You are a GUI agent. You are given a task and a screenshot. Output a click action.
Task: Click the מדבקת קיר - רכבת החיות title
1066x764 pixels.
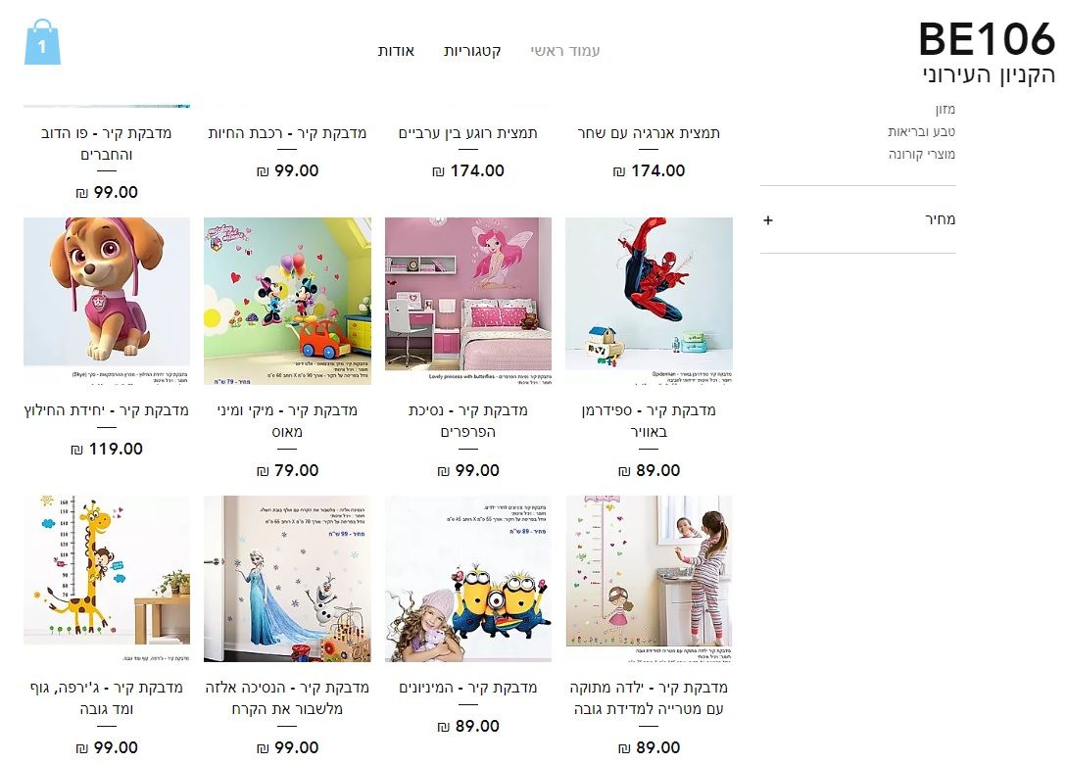(287, 133)
